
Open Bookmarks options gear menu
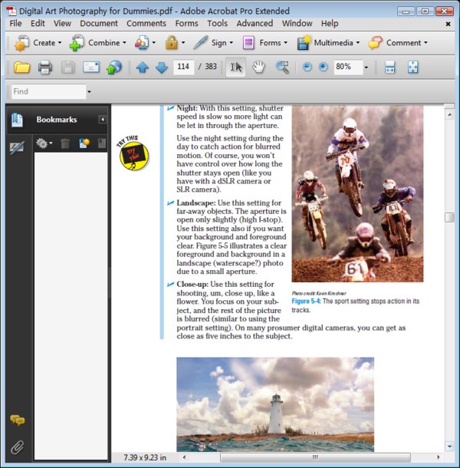(44, 143)
